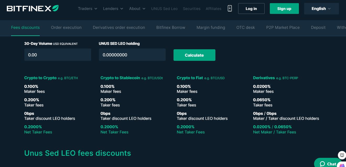Click the 0.0200% derivatives maker fee value
The height and width of the screenshot is (167, 346).
click(262, 87)
